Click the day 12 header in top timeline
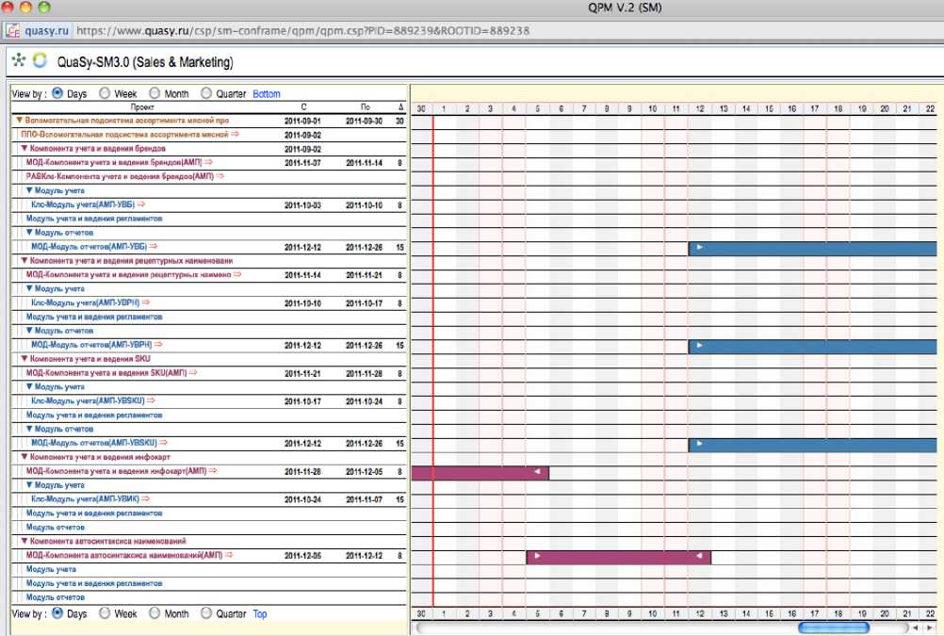944x636 pixels. (x=700, y=108)
